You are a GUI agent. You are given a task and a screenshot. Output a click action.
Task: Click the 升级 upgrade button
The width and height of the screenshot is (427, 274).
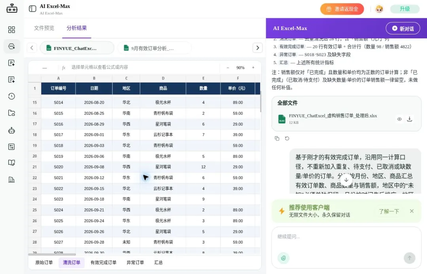405,9
